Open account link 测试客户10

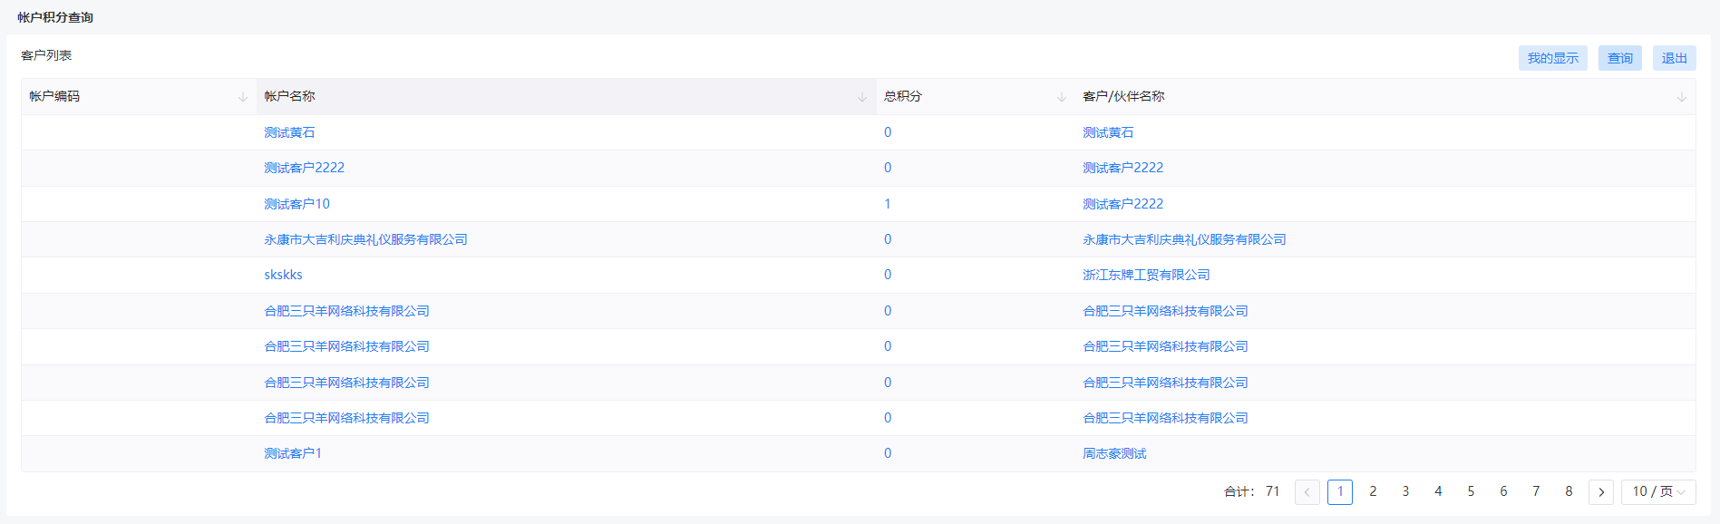[x=296, y=204]
